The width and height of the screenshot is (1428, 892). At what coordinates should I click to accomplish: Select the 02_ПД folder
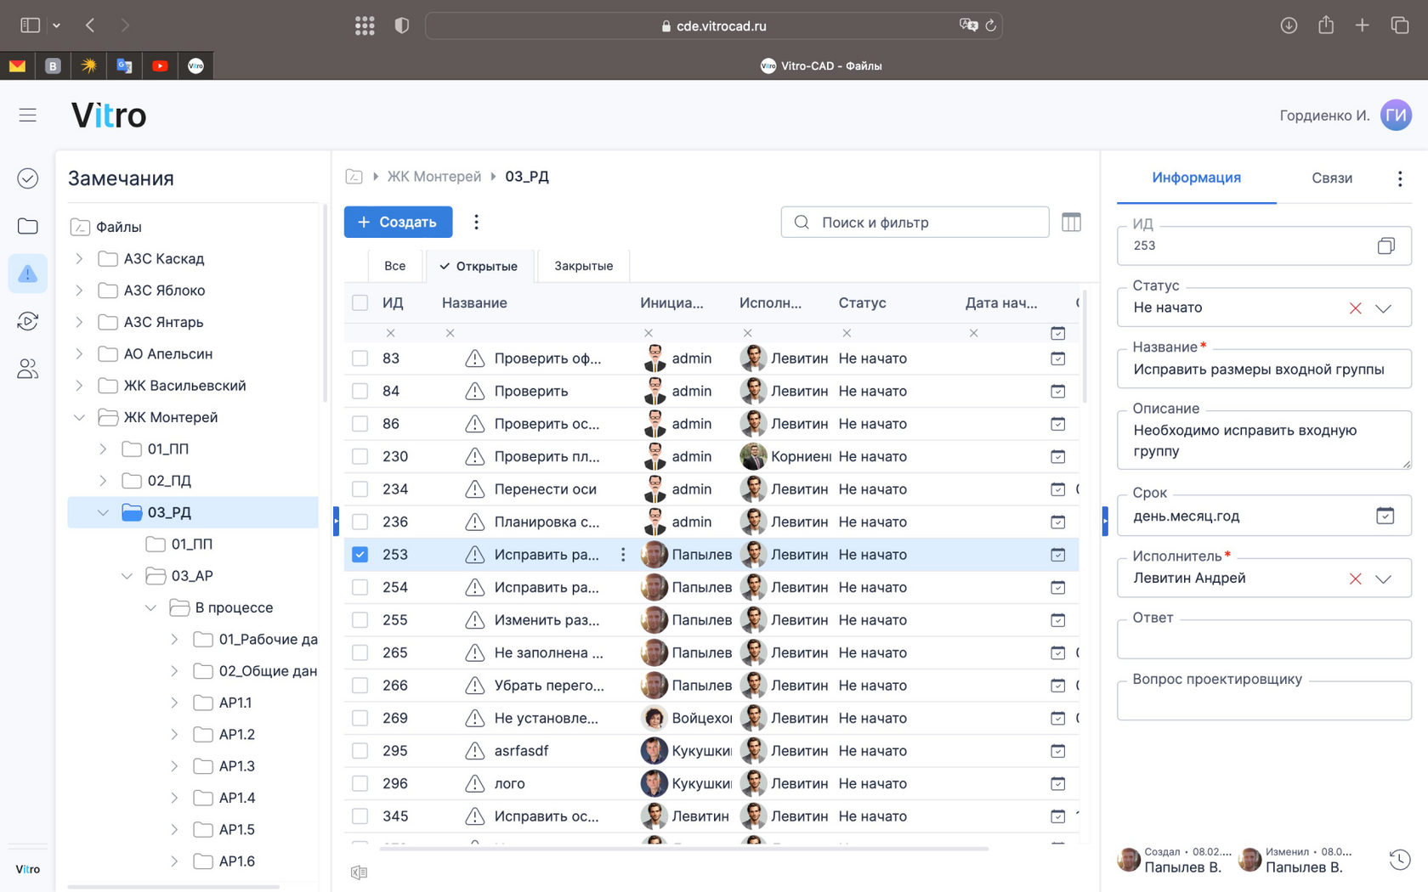coord(169,481)
